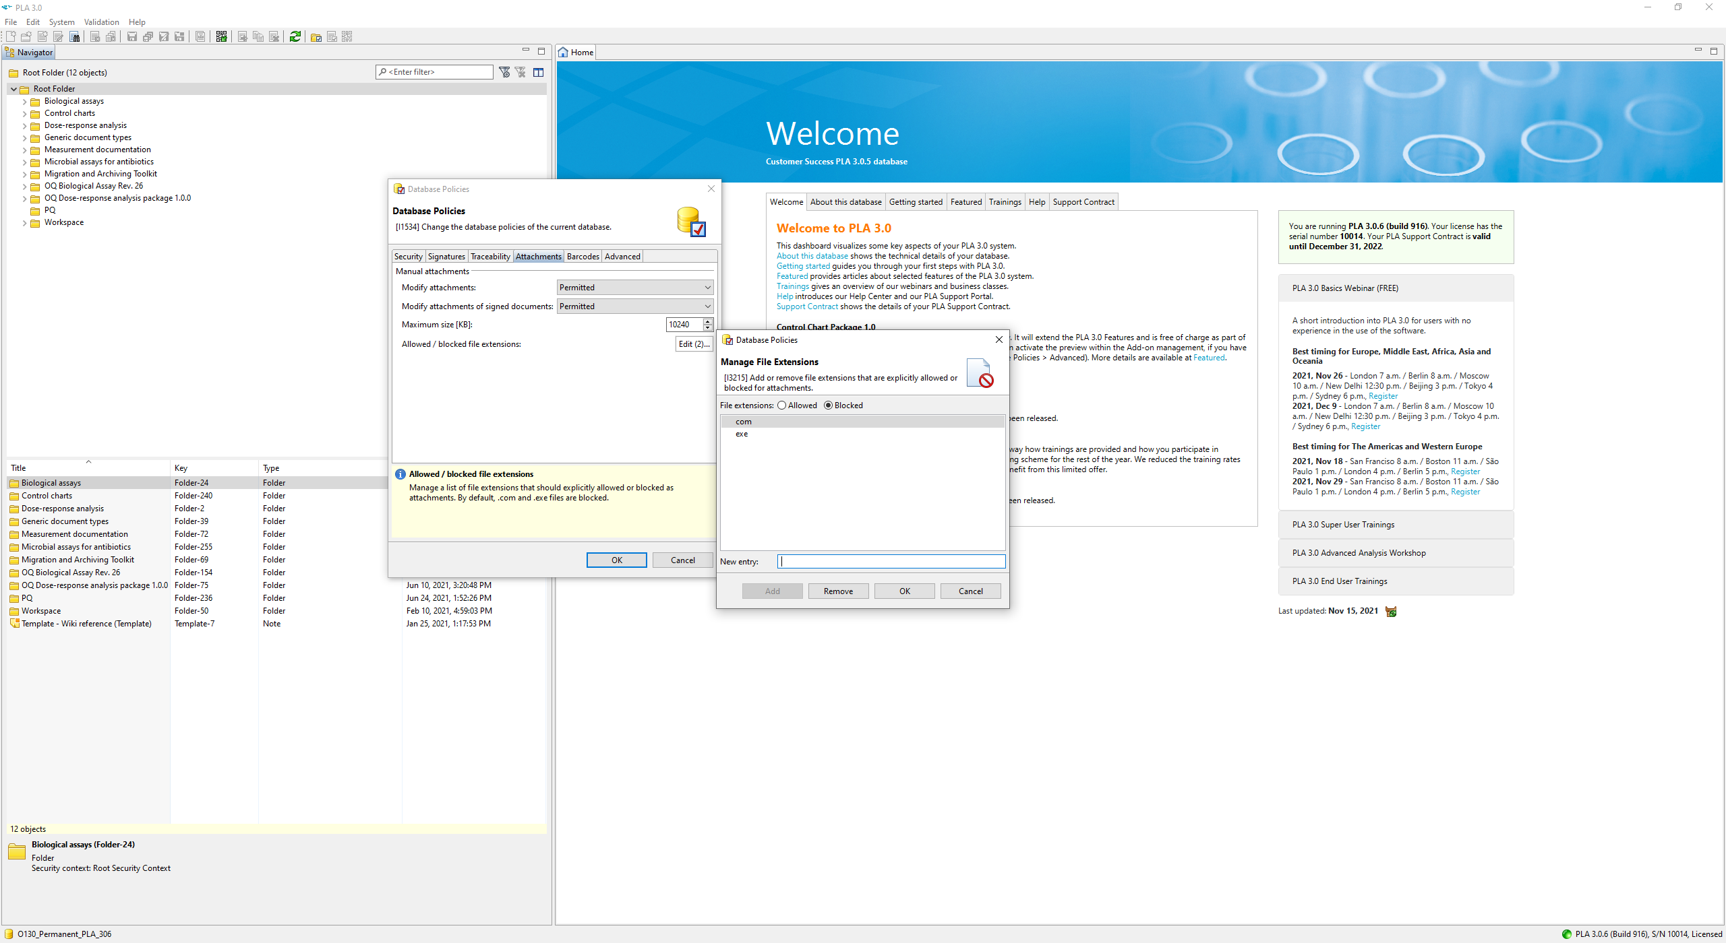
Task: Open the Support Contract dashboard tab
Action: tap(1083, 202)
